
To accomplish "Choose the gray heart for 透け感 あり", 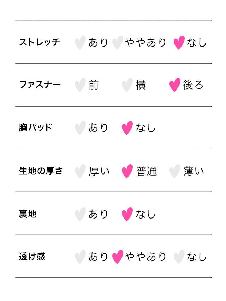I will 80,257.
